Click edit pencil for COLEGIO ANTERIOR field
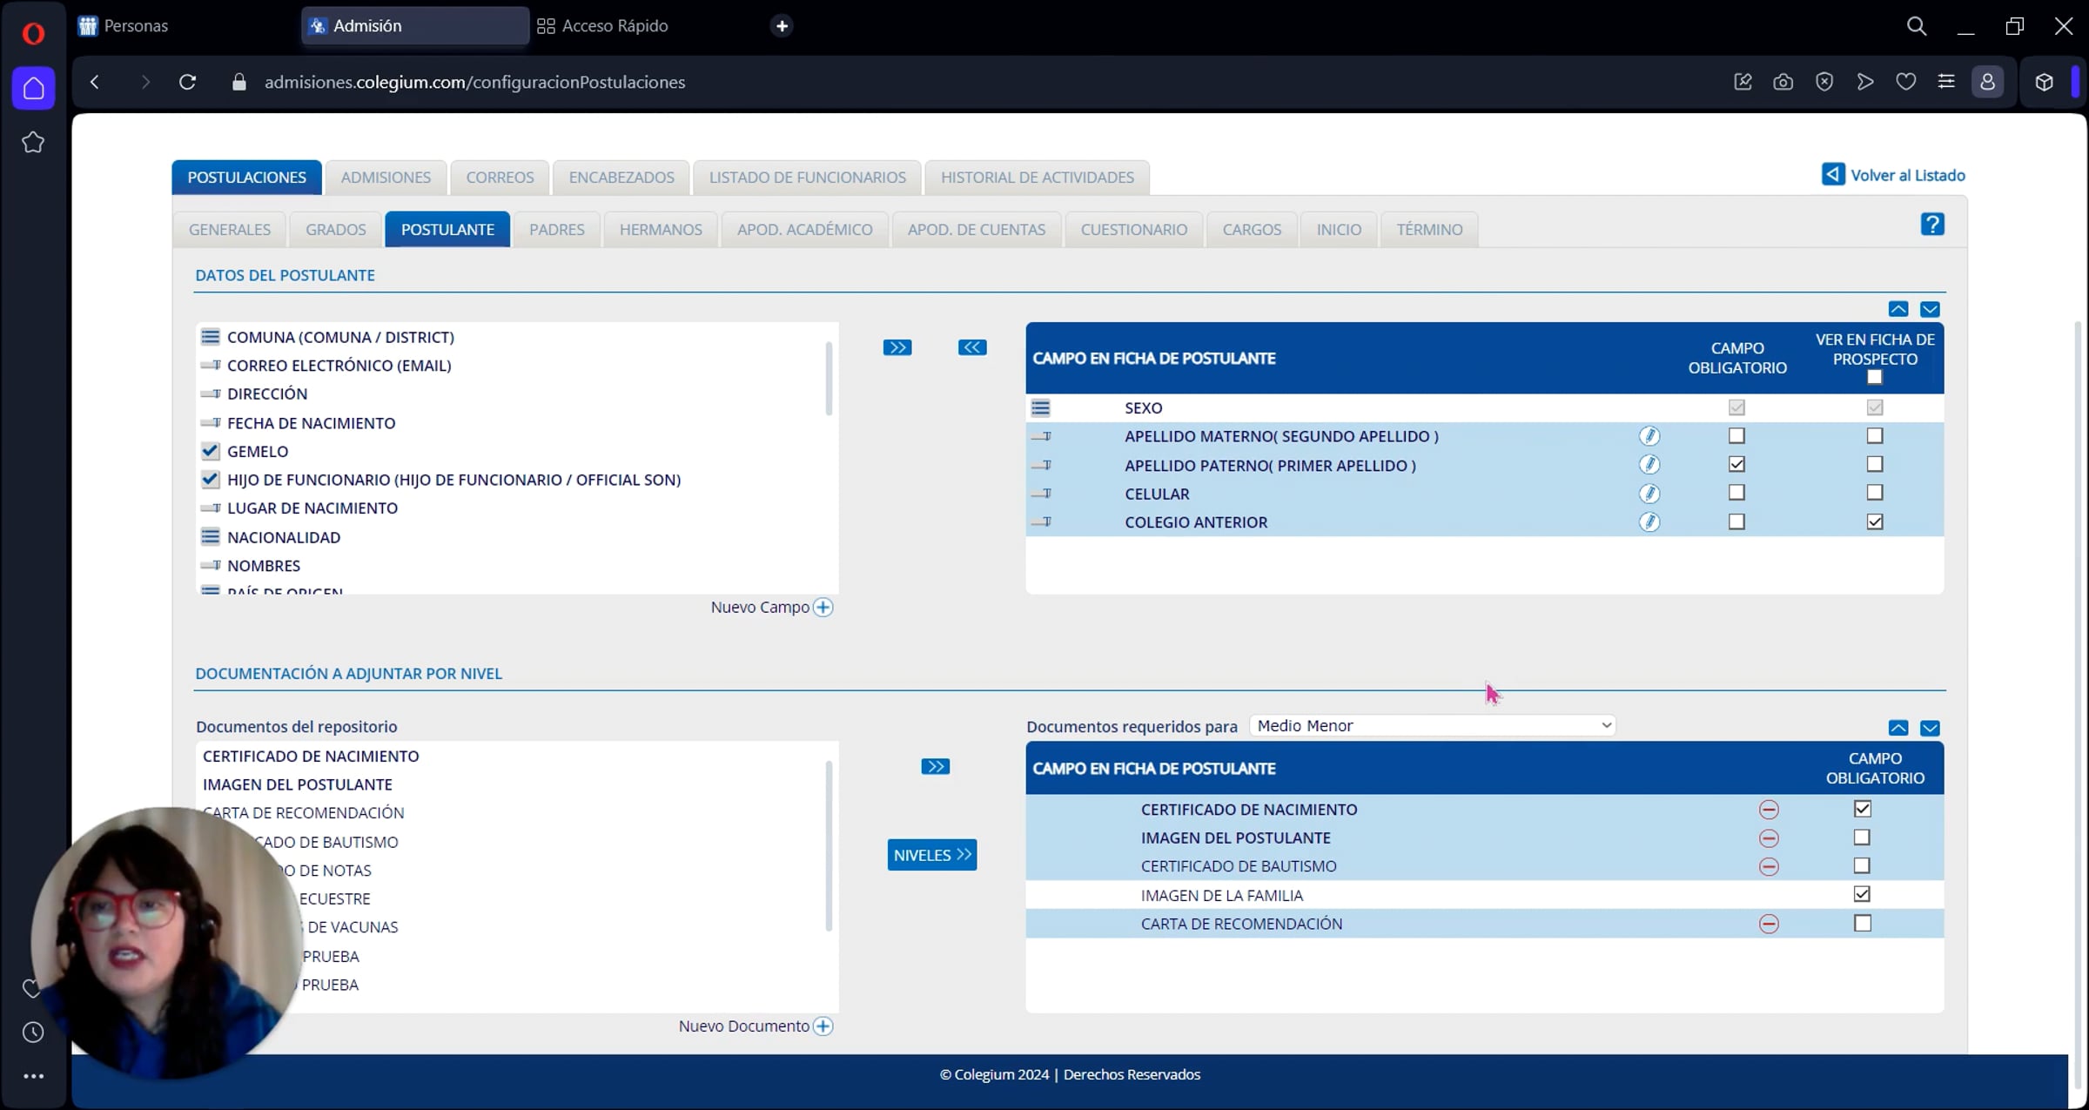This screenshot has height=1110, width=2089. coord(1649,522)
